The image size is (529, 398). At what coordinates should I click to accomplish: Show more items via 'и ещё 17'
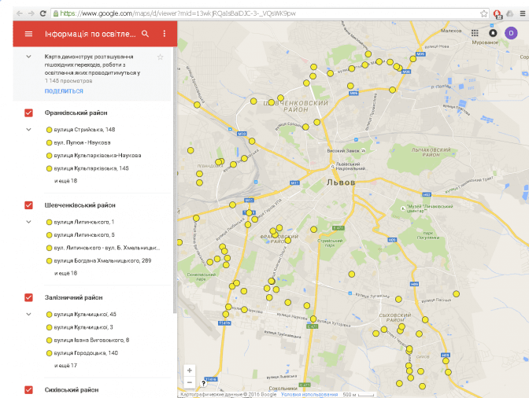65,365
